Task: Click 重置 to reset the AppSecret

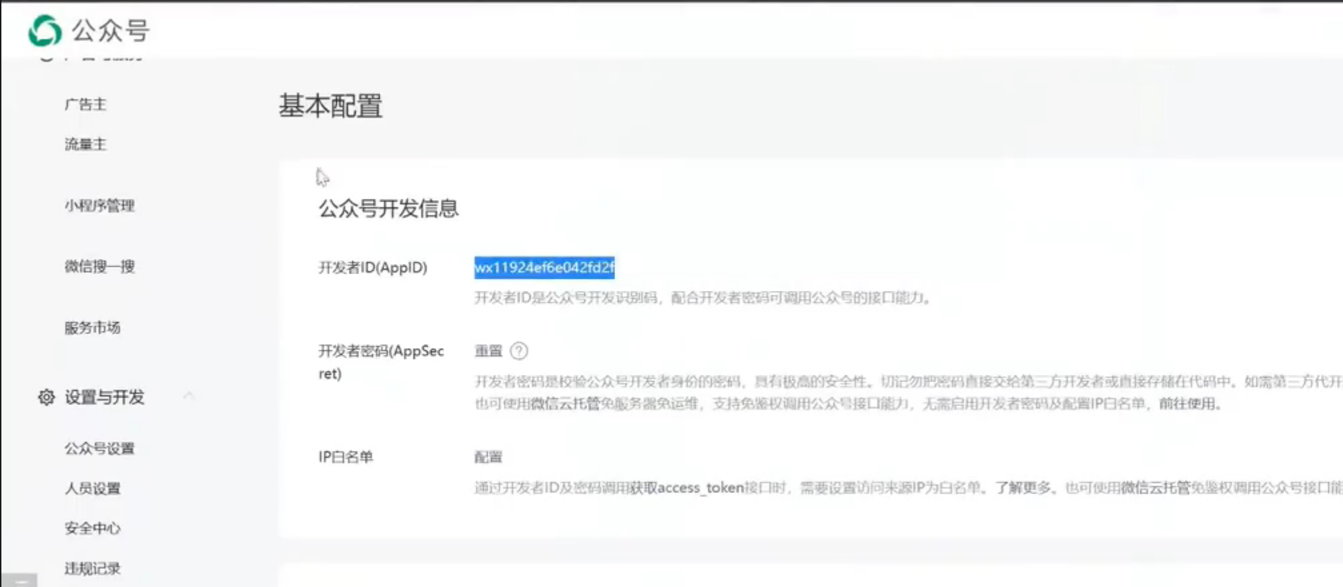Action: [x=488, y=351]
